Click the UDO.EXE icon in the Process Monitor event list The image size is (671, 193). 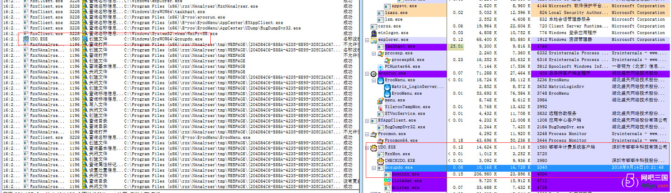[26, 39]
